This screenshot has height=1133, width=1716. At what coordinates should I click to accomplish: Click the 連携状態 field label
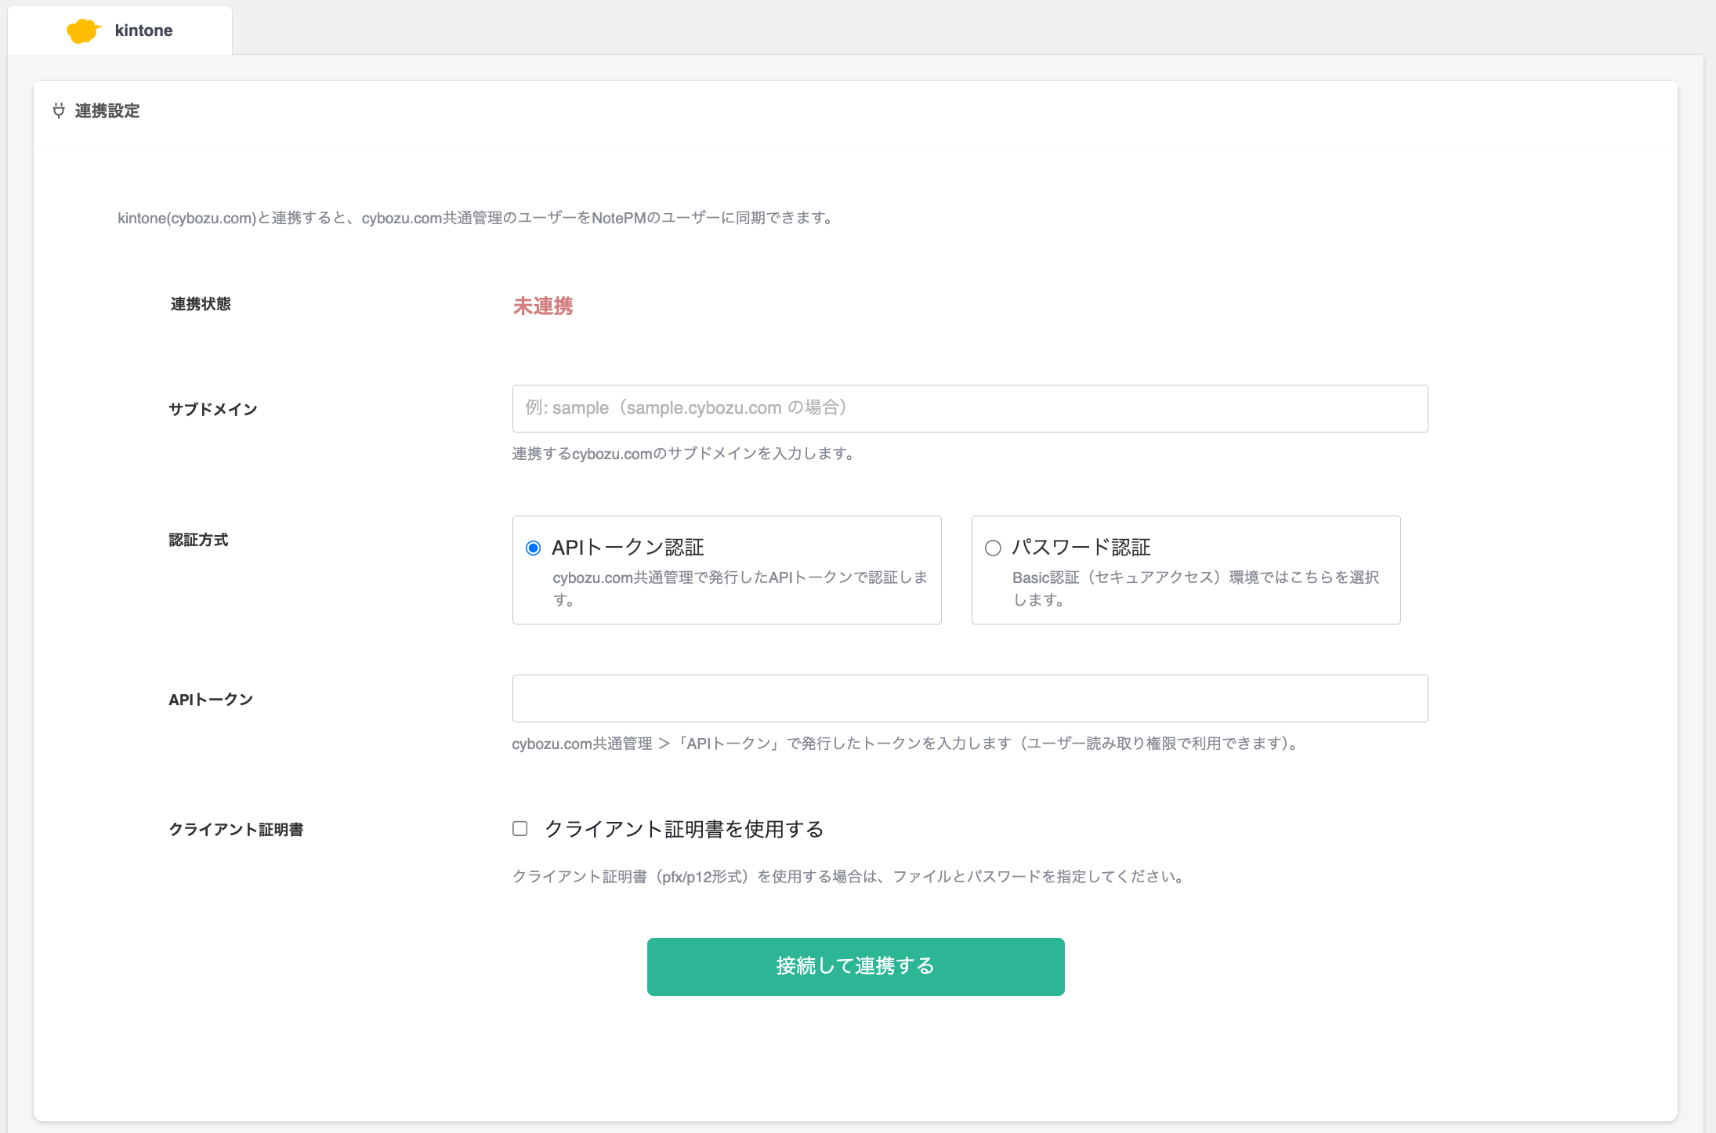[x=201, y=304]
